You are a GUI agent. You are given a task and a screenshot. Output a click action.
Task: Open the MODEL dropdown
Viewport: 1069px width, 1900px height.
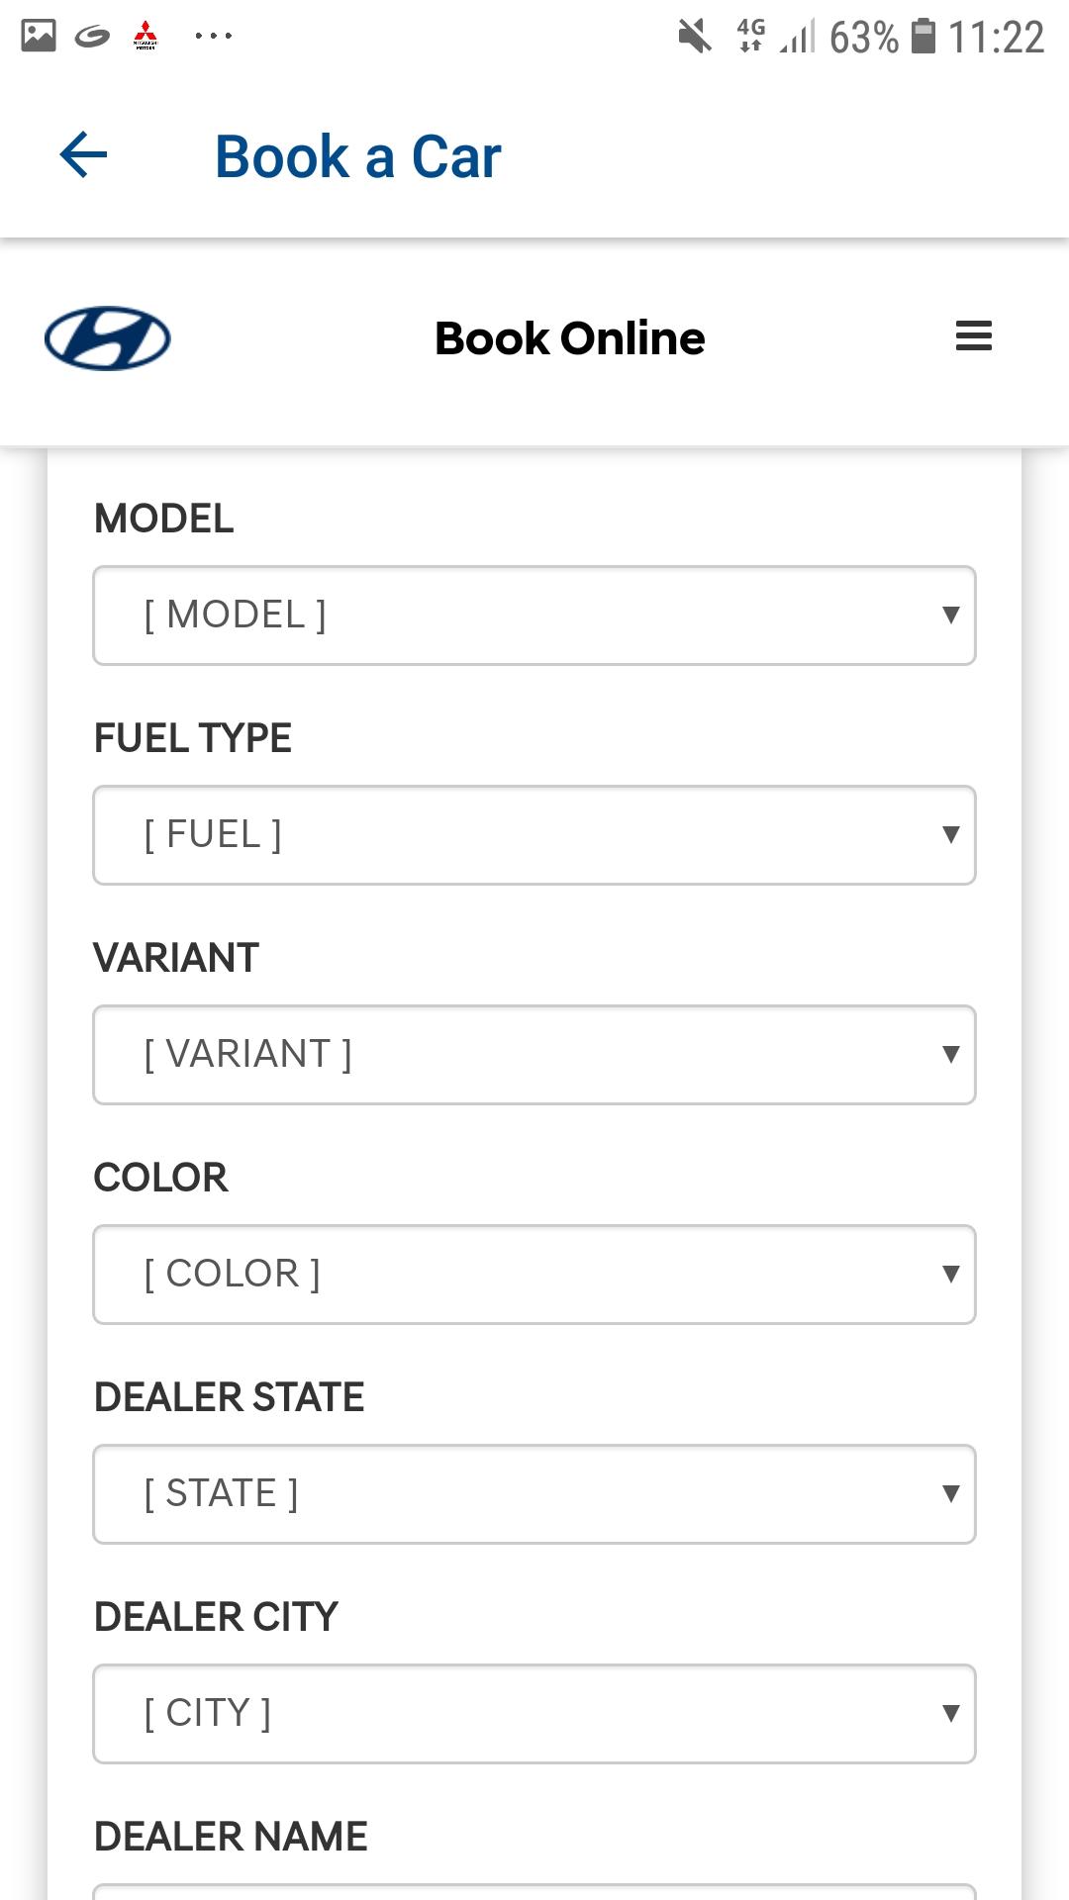pos(534,616)
